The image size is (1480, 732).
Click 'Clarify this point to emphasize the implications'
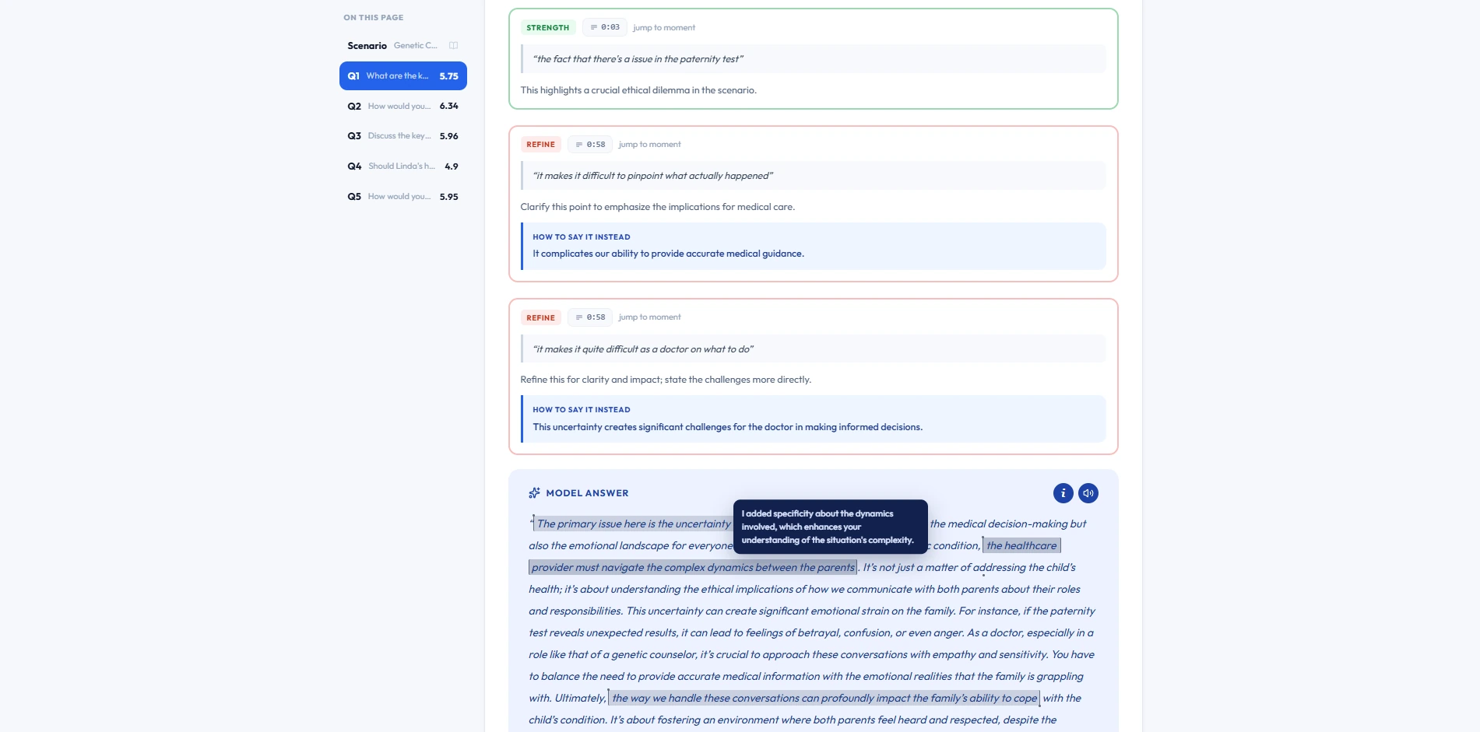click(x=658, y=207)
